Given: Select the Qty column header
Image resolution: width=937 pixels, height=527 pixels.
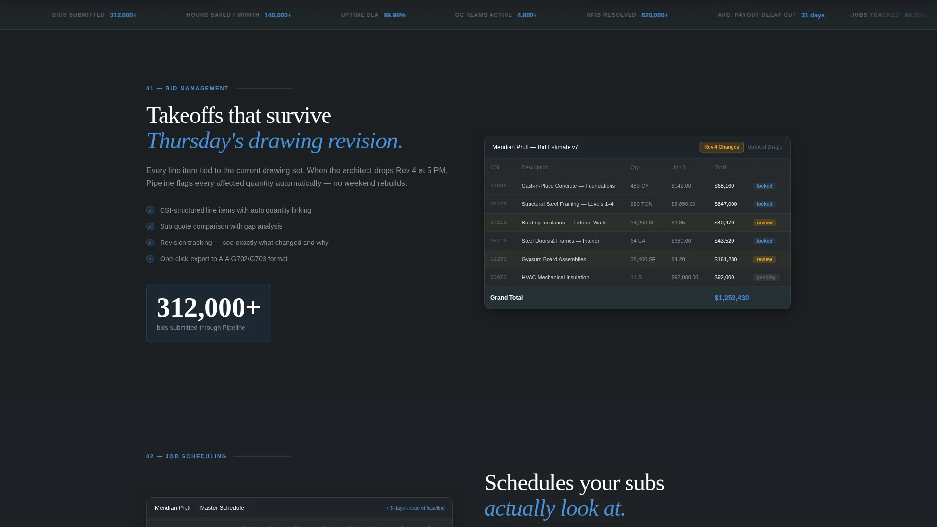Looking at the screenshot, I should (634, 167).
